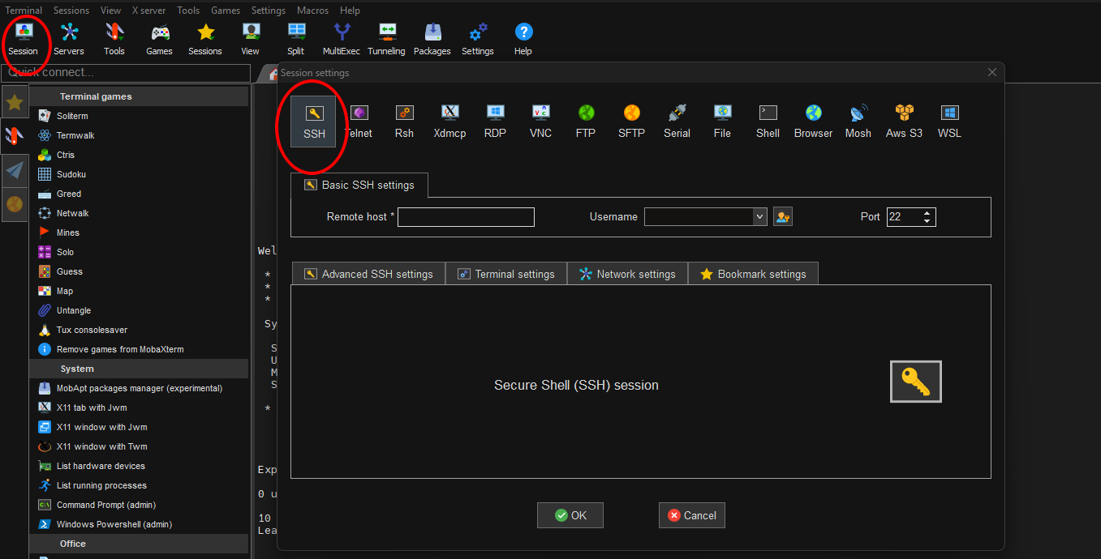Select the Xdmcp session type
The image size is (1101, 559).
coord(449,122)
